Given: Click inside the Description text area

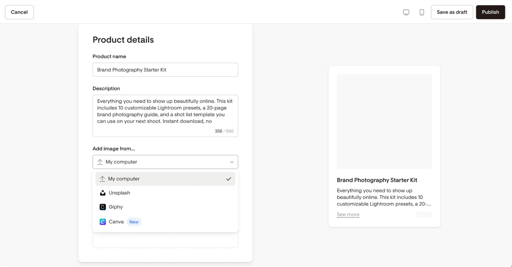Looking at the screenshot, I should (165, 116).
